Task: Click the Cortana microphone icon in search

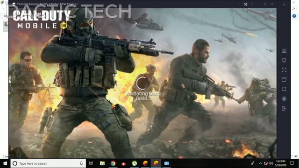Action: 81,163
